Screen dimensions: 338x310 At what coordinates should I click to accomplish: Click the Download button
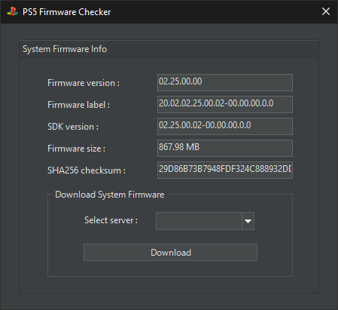(x=170, y=252)
